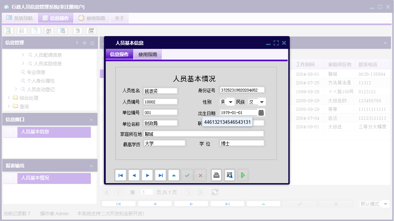The image size is (394, 221).
Task: Open the 民族 nationality dropdown
Action: click(261, 102)
